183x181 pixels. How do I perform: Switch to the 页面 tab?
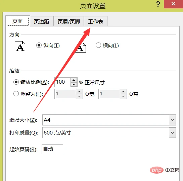pyautogui.click(x=17, y=21)
